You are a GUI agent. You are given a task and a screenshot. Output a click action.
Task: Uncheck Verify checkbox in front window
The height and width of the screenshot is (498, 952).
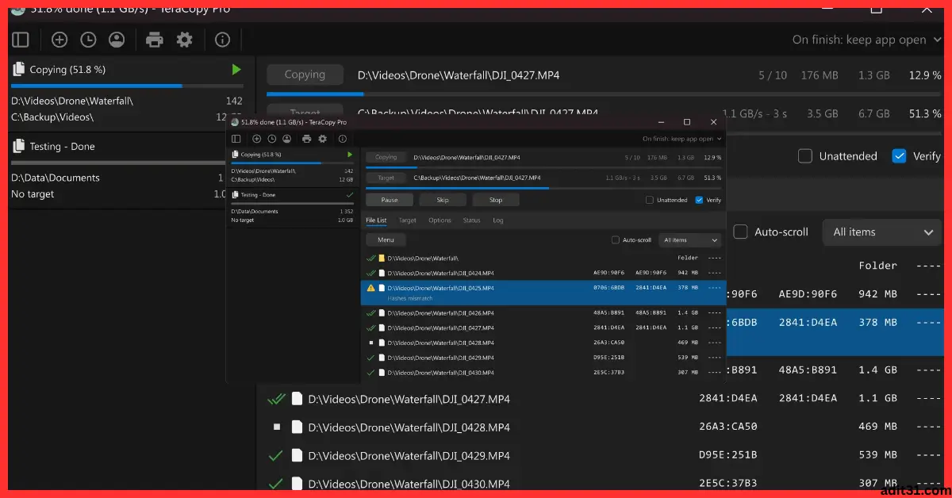pos(699,200)
